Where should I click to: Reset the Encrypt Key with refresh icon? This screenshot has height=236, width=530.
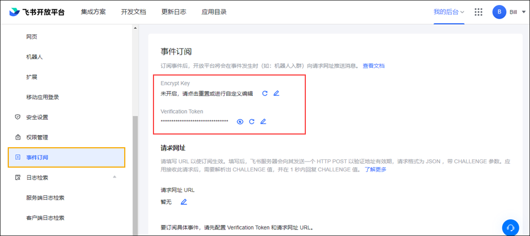265,94
